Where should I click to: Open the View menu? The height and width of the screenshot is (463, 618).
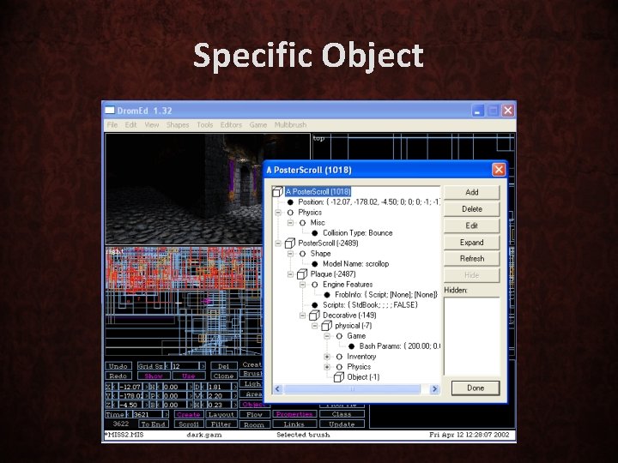pos(152,125)
